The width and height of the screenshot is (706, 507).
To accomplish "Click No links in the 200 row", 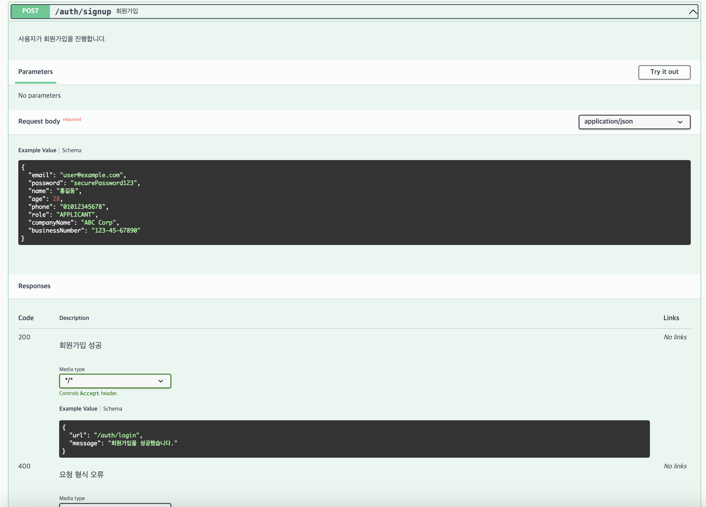I will click(675, 337).
